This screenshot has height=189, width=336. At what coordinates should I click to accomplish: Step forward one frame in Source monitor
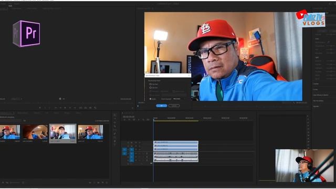pyautogui.click(x=70, y=108)
